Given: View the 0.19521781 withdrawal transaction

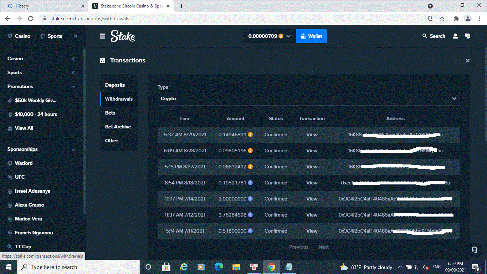Looking at the screenshot, I should [x=312, y=183].
